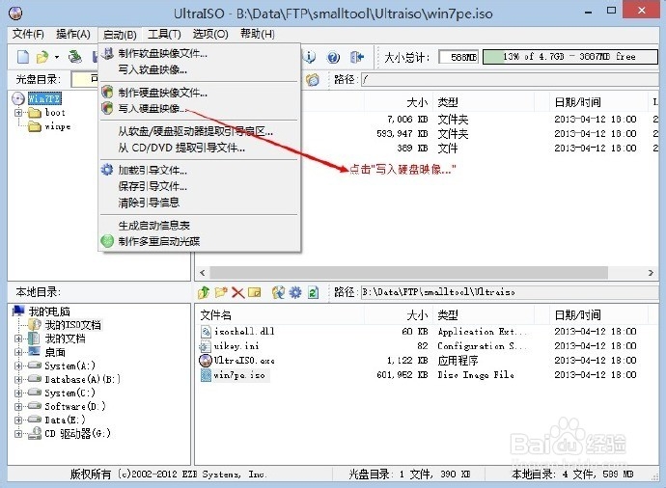Click the horizontal scrollbar in disc file list

(408, 272)
